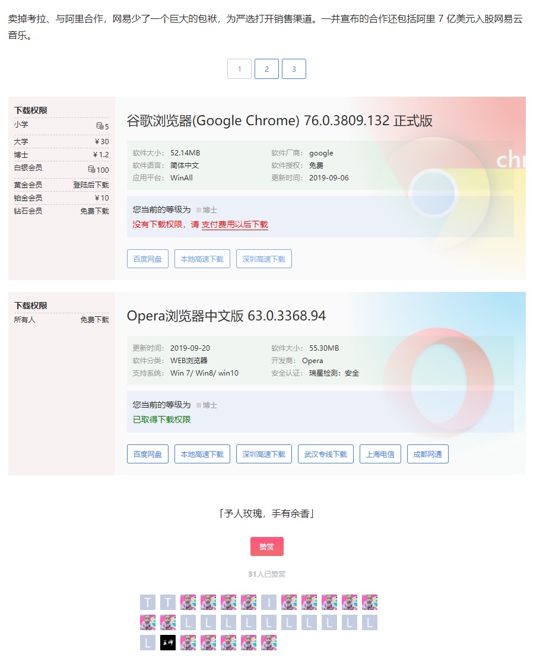Open the letter I avatar among supporters
The width and height of the screenshot is (543, 661).
click(x=269, y=602)
